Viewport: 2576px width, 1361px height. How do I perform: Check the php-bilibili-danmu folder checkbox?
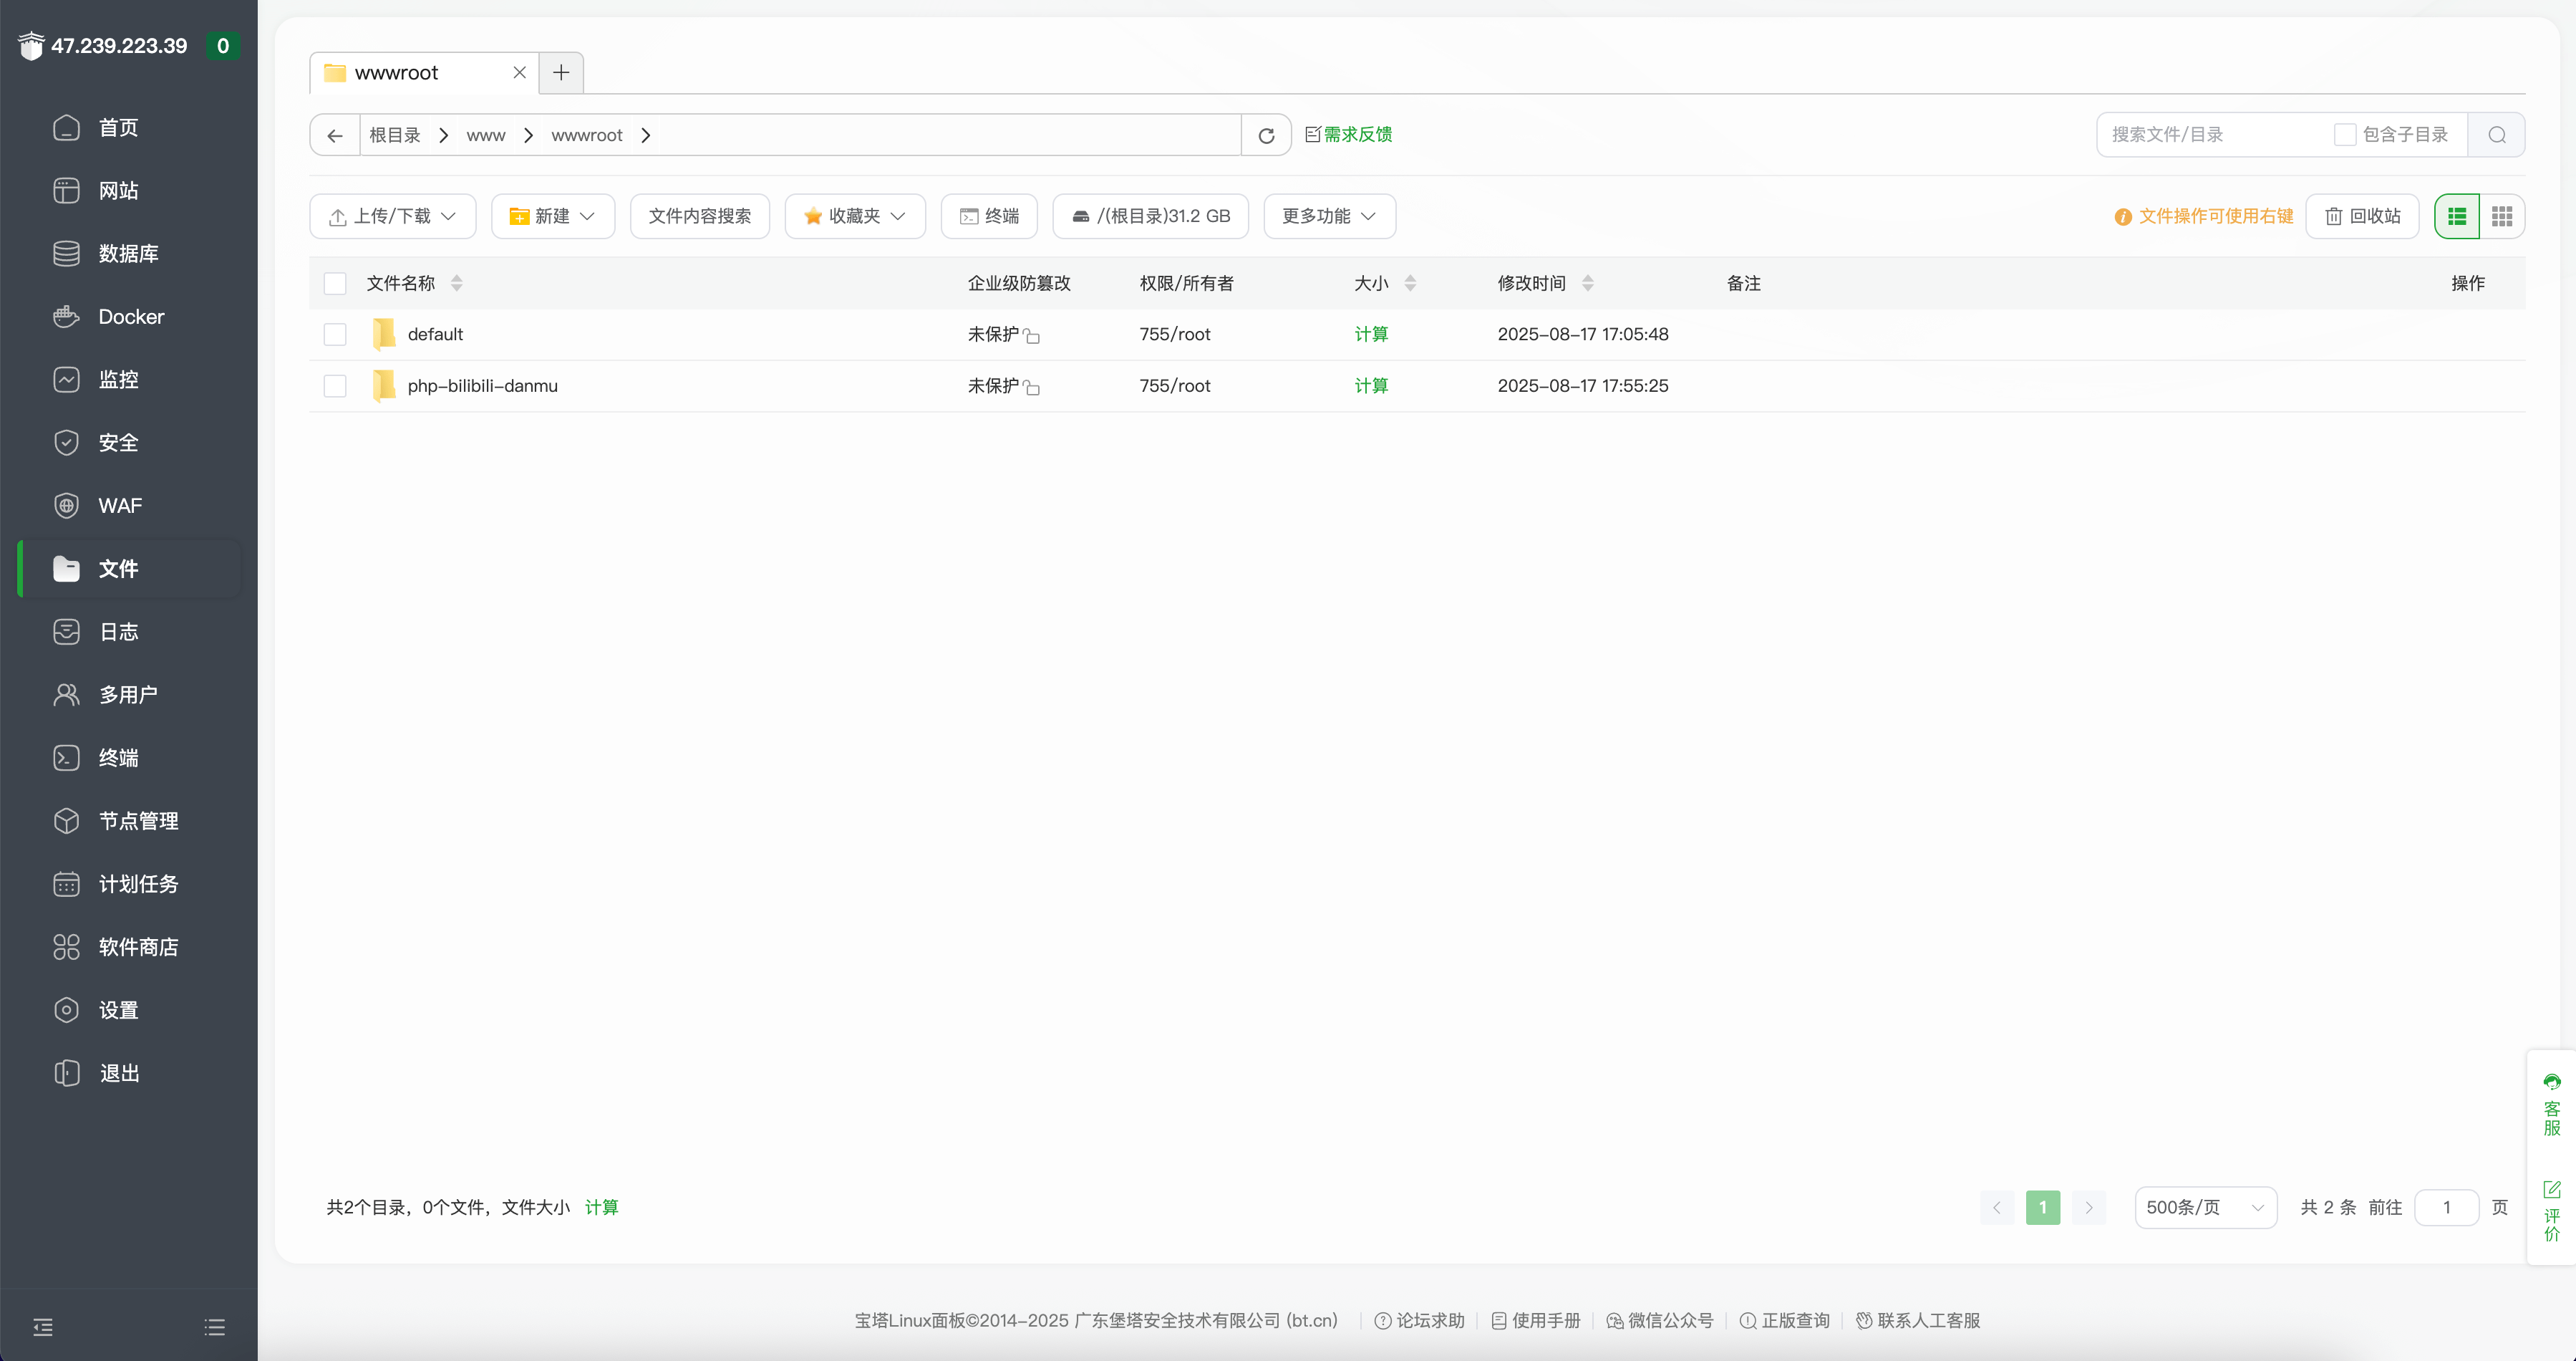[335, 386]
